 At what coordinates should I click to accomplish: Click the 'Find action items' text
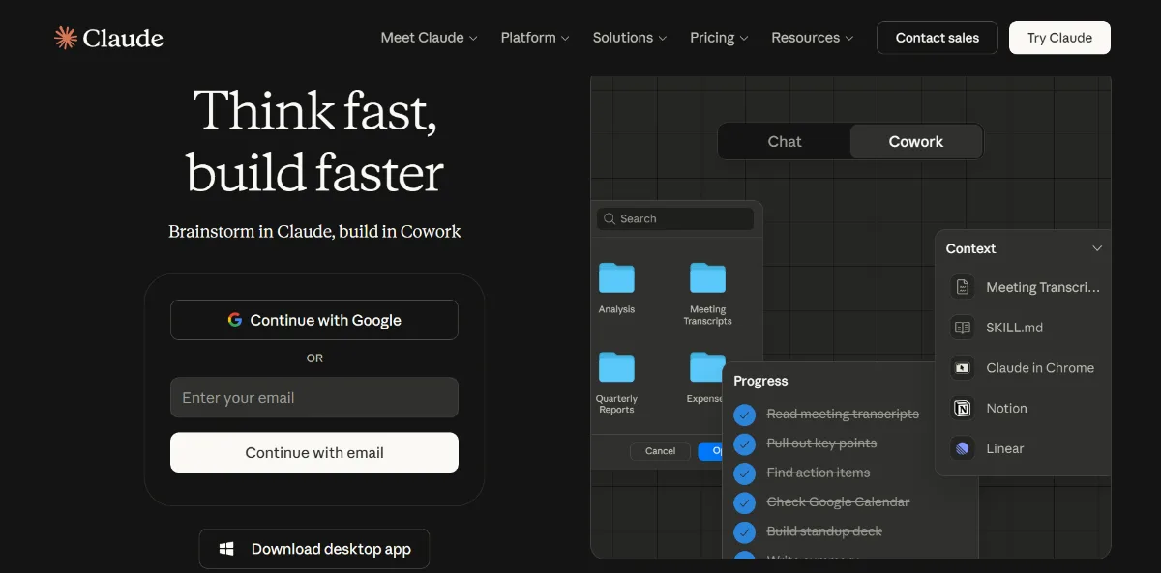(x=819, y=473)
